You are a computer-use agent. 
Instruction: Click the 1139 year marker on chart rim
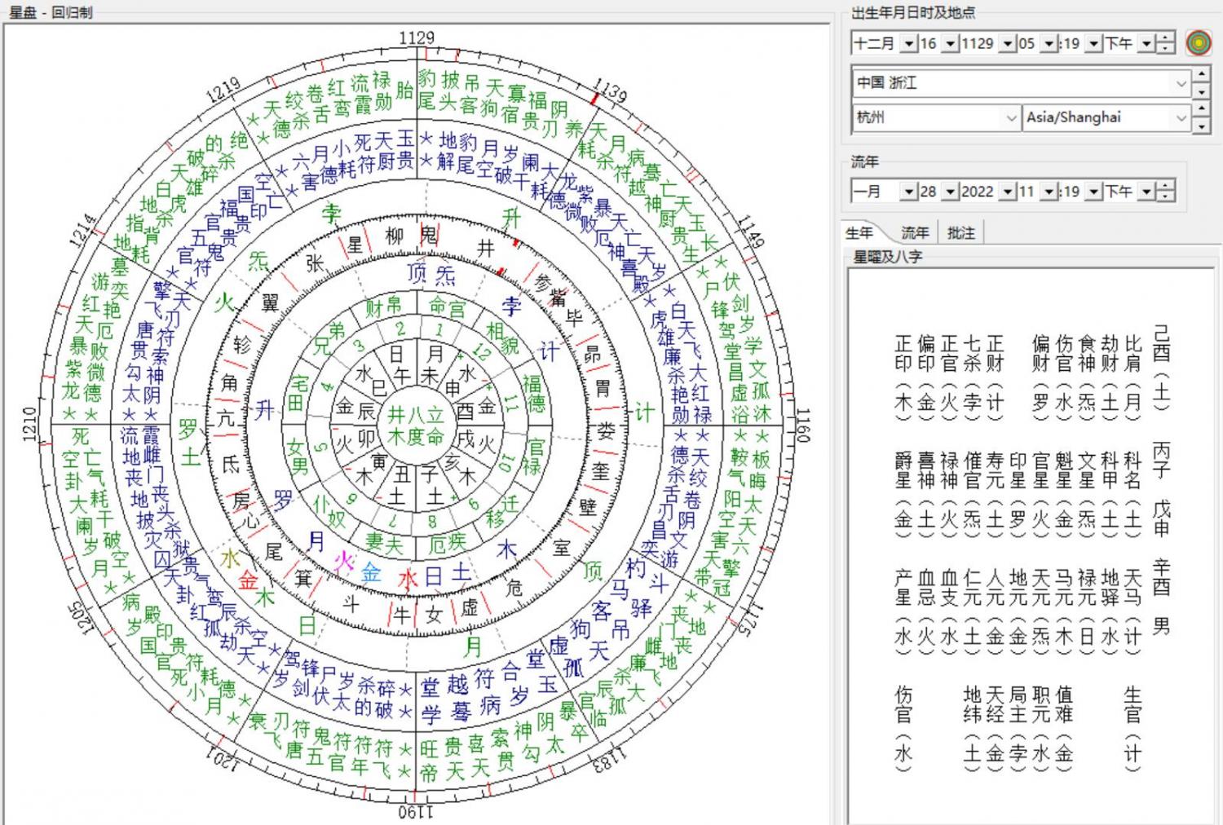click(x=611, y=89)
